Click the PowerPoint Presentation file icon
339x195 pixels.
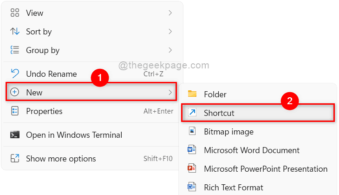[192, 169]
